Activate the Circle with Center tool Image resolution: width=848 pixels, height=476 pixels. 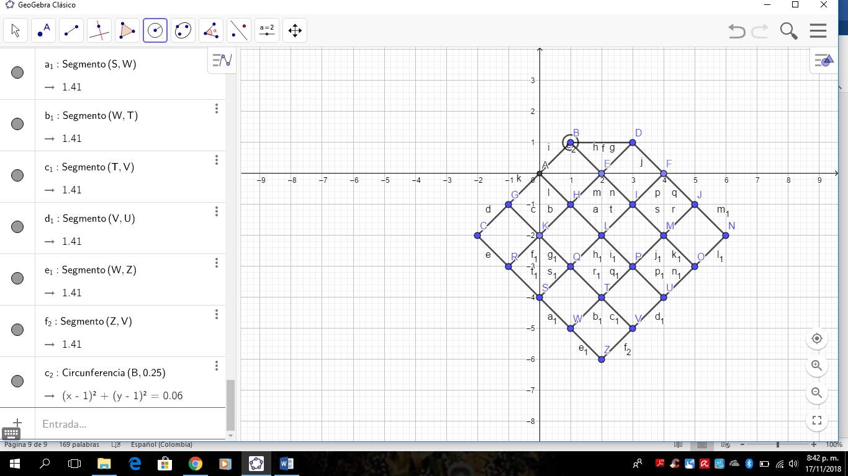[155, 30]
